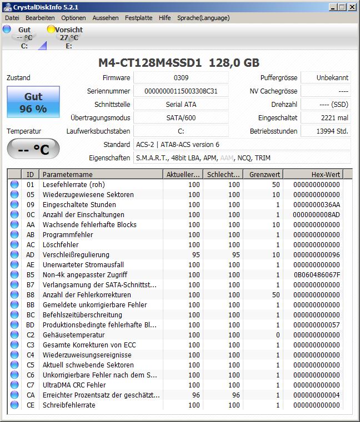Maximize the CrystalDiskInfo window
This screenshot has width=360, height=422.
[342, 7]
